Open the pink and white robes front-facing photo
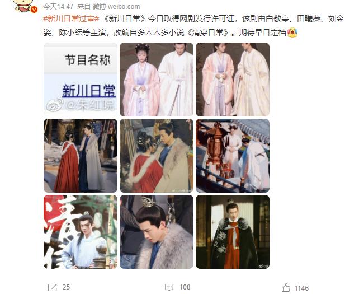This screenshot has height=294, width=345. (157, 80)
